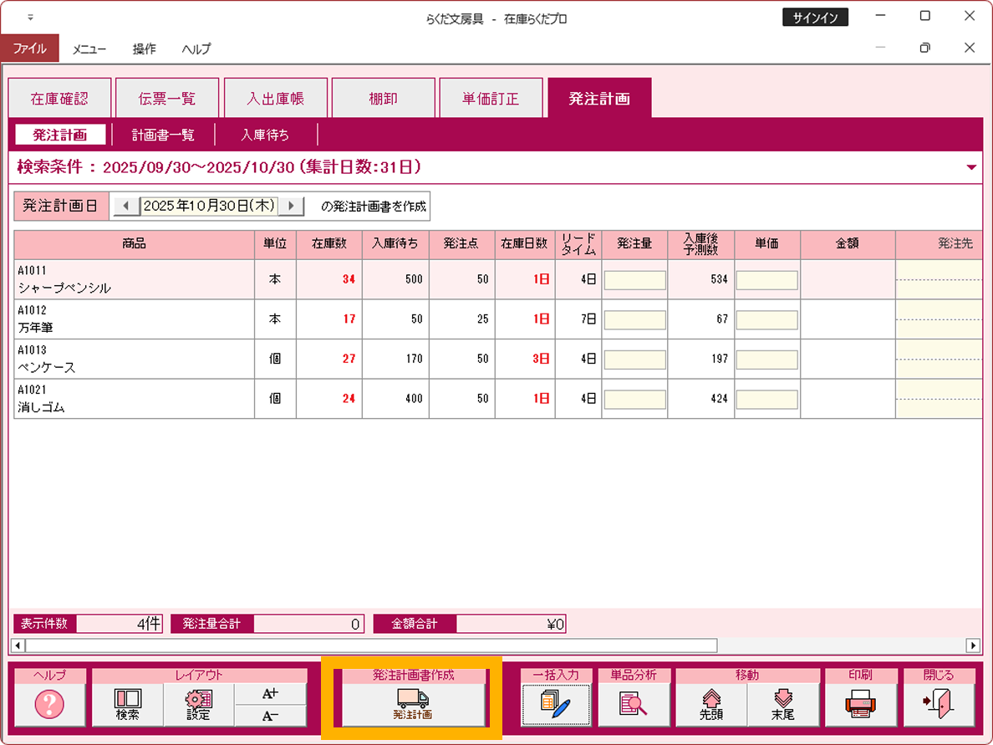Click the 発注計画 truck icon button
Viewport: 993px width, 745px height.
click(413, 705)
